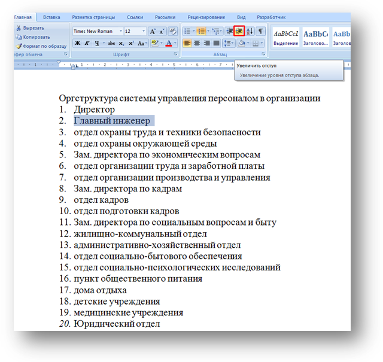This screenshot has height=362, width=383.
Task: Click the bulleted list icon
Action: [x=187, y=31]
